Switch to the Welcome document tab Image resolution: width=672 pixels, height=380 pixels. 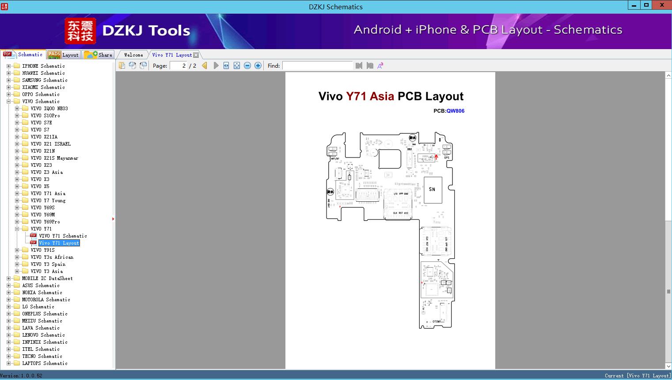[x=133, y=55]
